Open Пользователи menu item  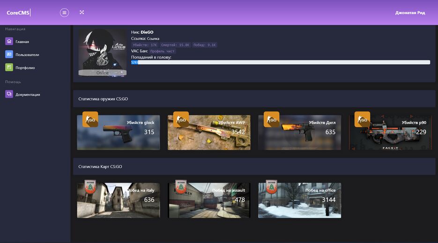tap(27, 55)
